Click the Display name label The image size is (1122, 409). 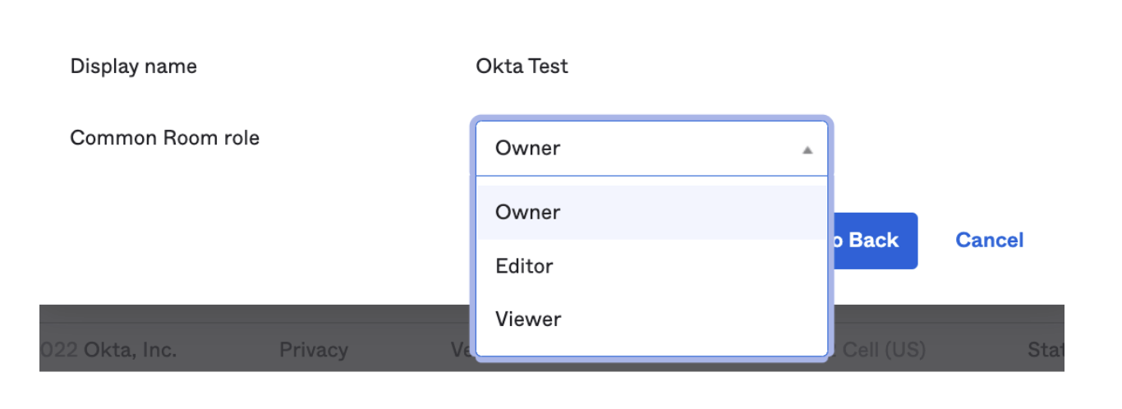pos(133,67)
